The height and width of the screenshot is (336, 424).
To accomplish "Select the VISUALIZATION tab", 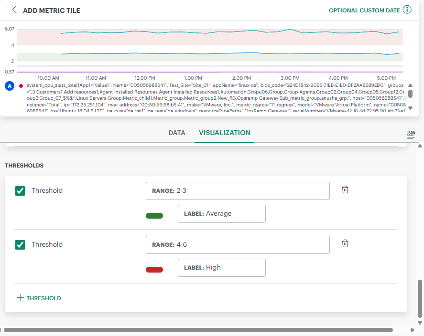I will click(x=225, y=133).
